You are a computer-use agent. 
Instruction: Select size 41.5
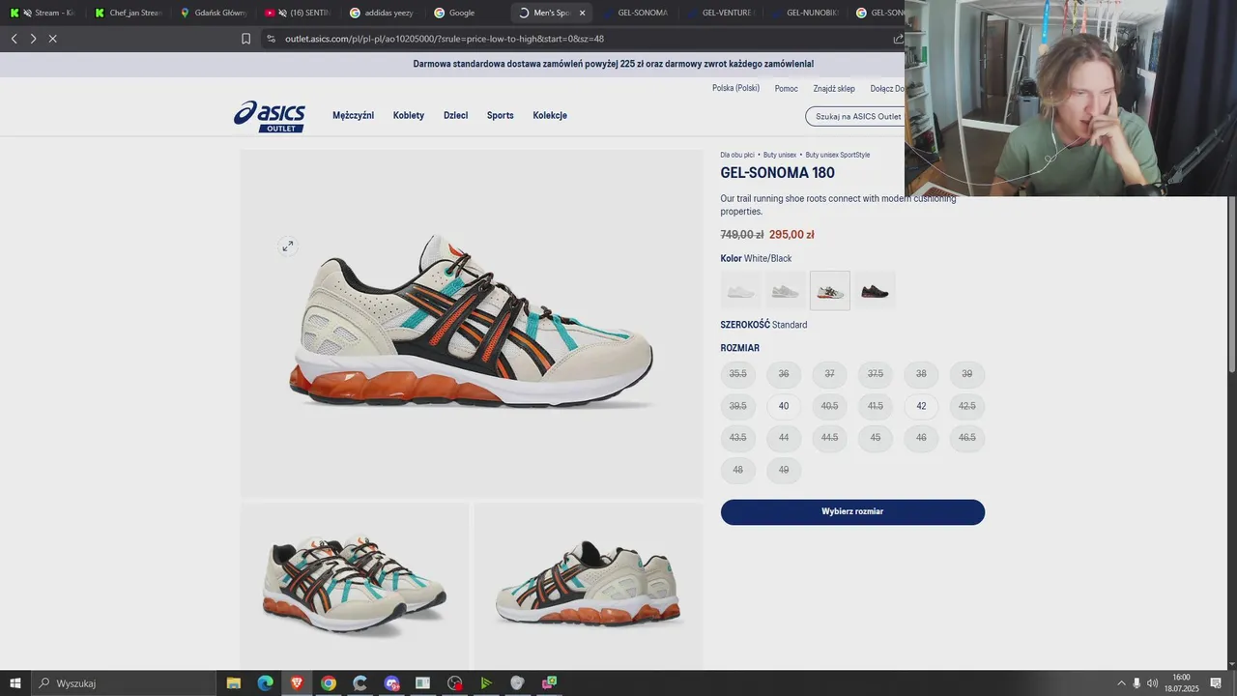point(876,406)
